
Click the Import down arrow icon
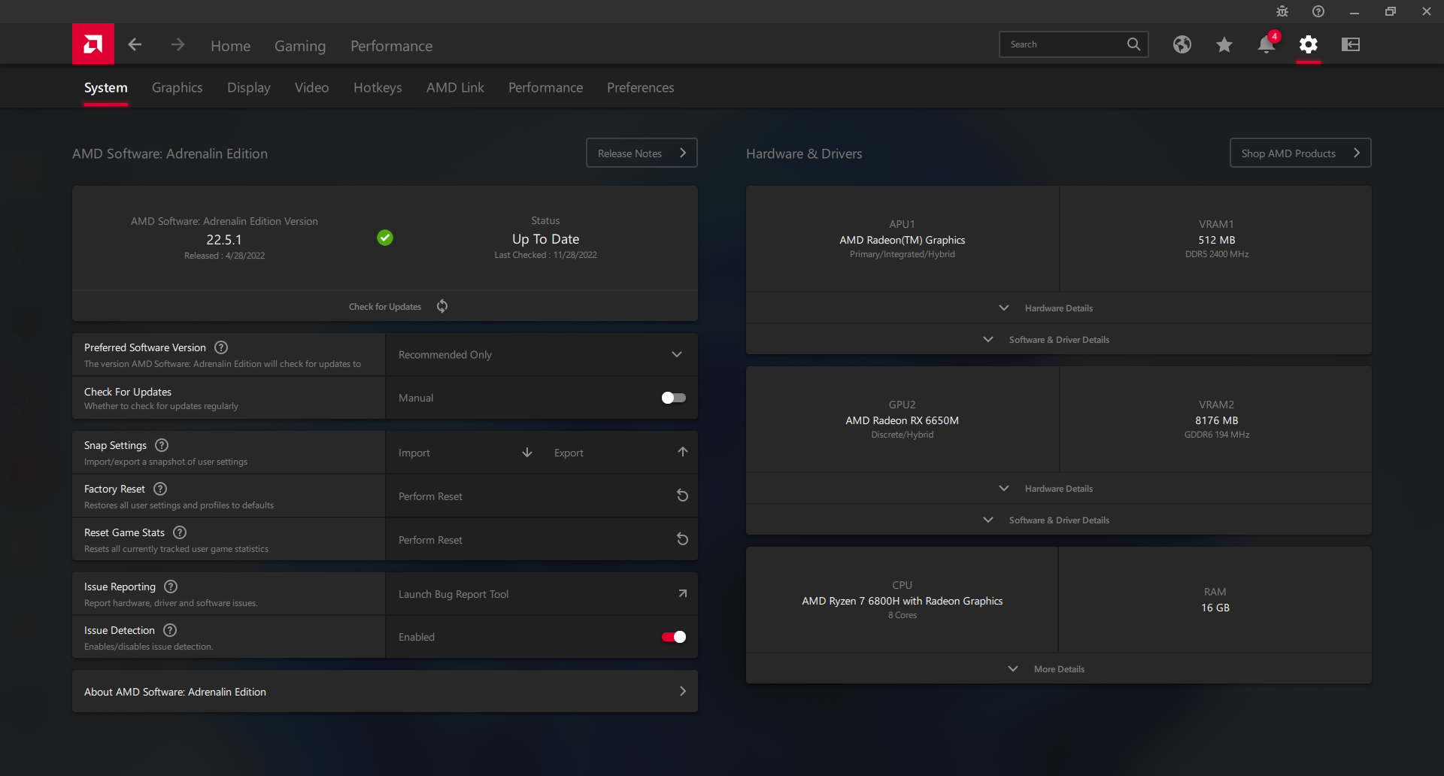(527, 452)
